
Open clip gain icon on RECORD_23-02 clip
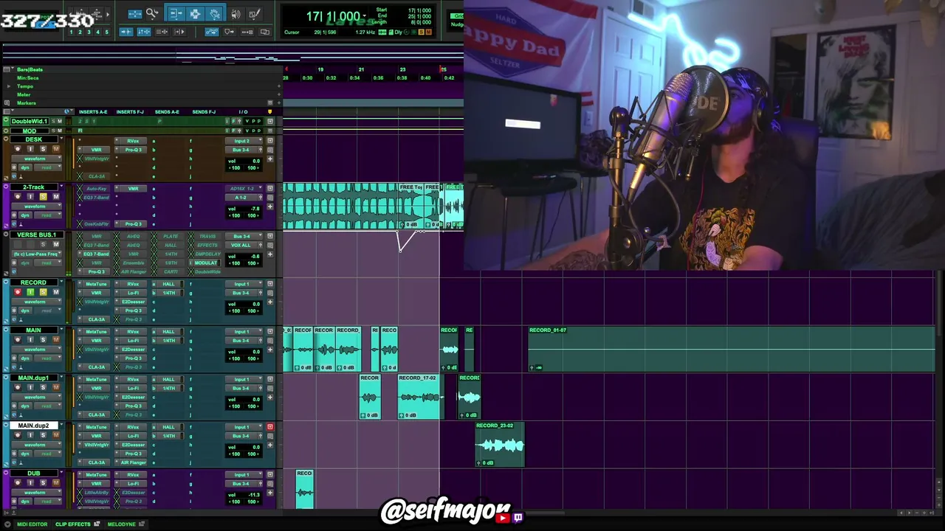tap(480, 462)
